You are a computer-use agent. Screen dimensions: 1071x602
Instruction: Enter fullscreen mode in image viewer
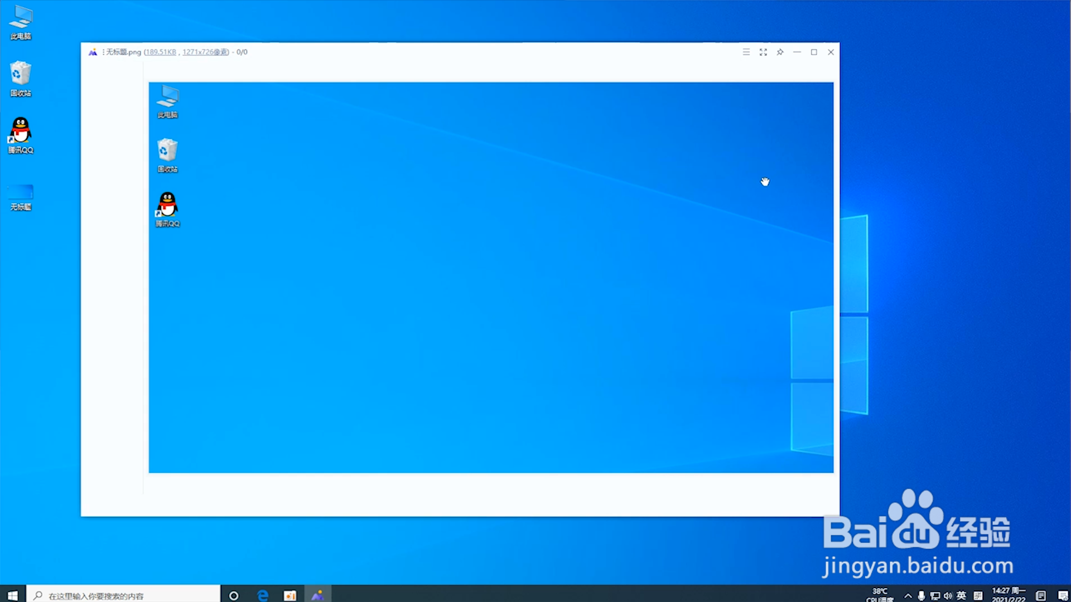click(763, 52)
